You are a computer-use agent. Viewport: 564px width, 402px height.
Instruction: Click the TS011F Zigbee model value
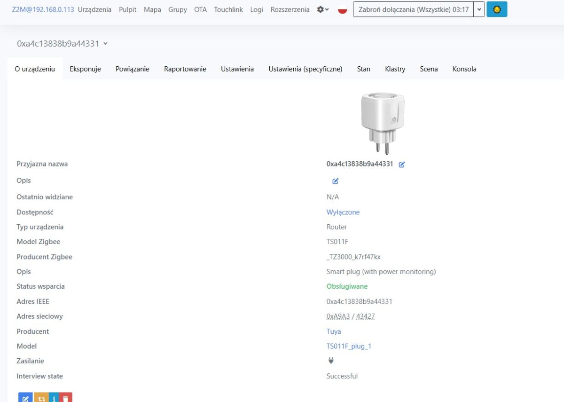337,242
